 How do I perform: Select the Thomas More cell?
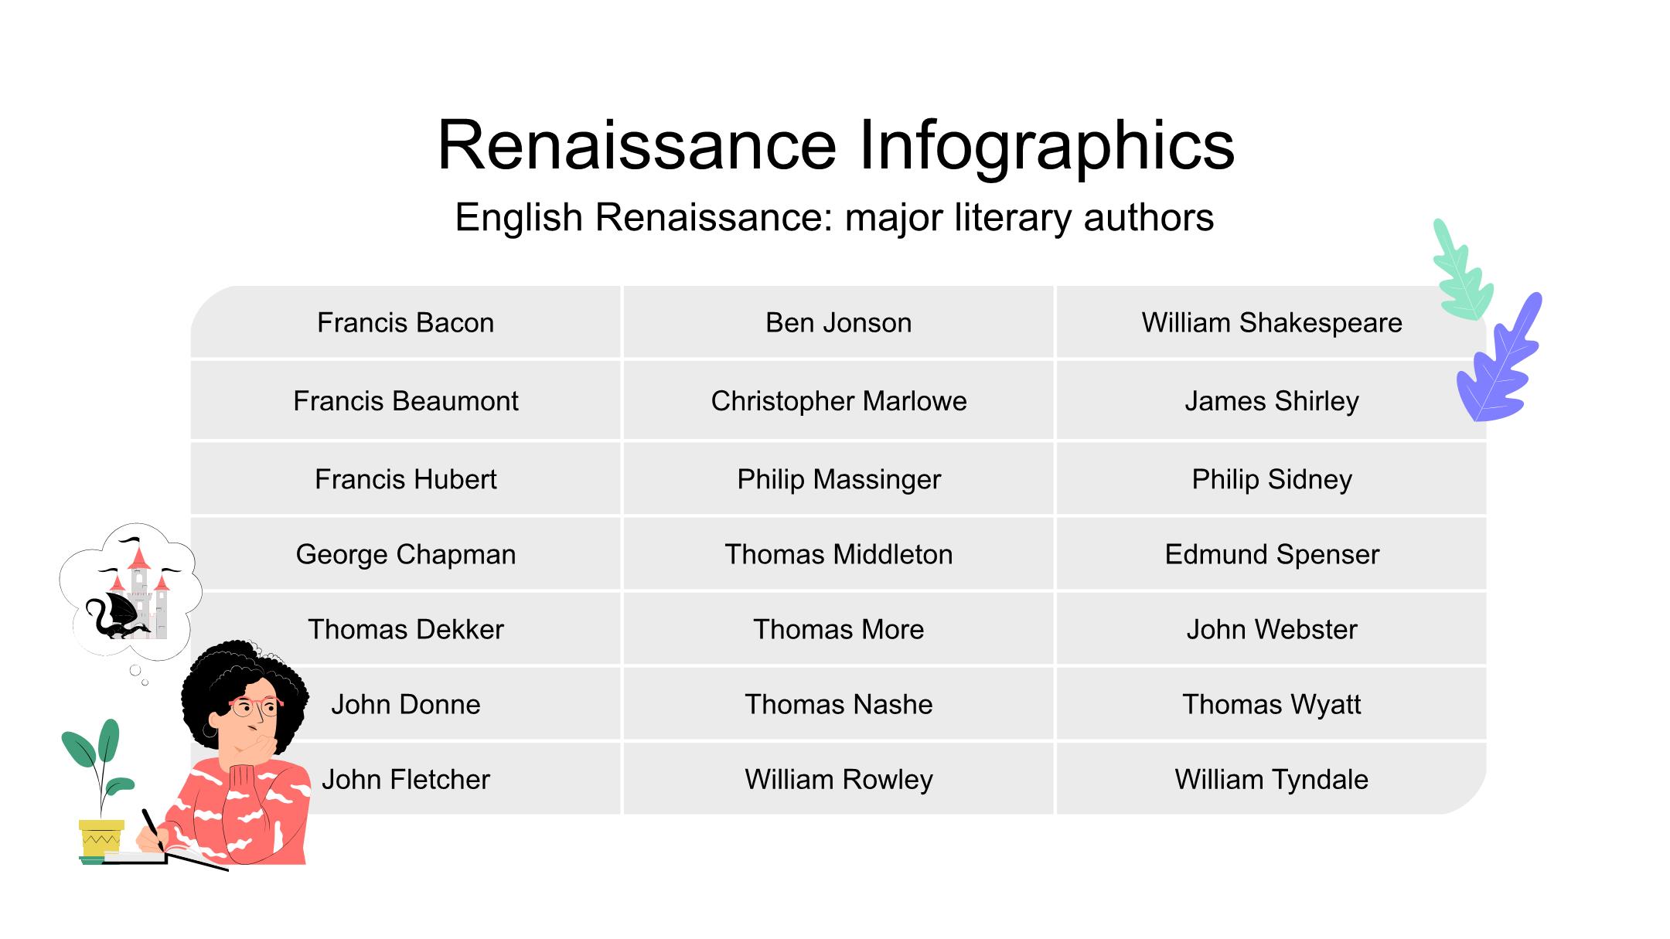[839, 629]
